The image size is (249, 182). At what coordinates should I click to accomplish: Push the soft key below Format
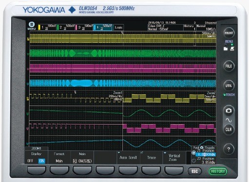click(x=59, y=171)
